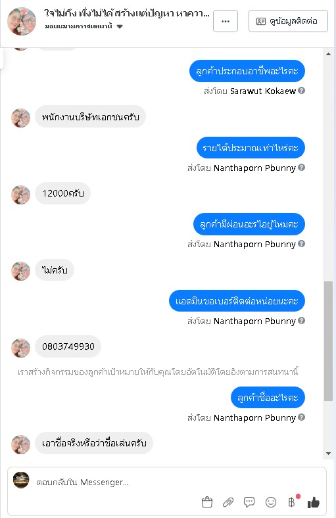Open saved replies speech bubble icon
The width and height of the screenshot is (336, 518).
click(x=249, y=502)
